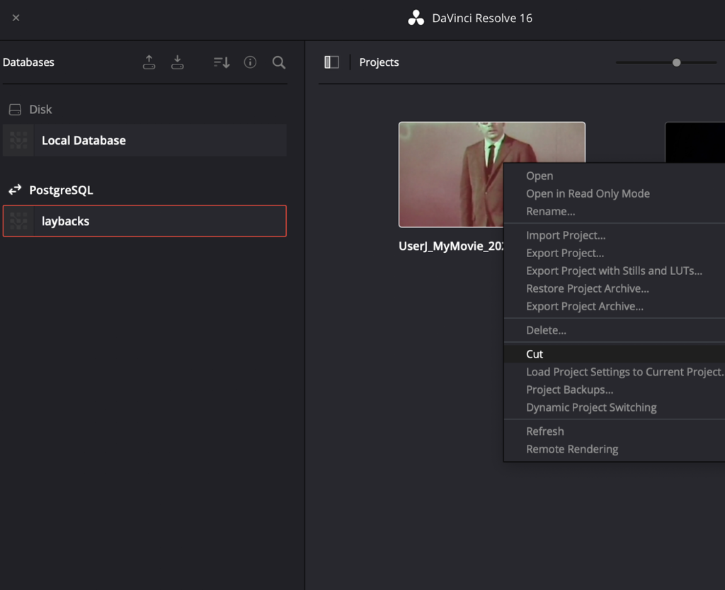The height and width of the screenshot is (590, 725).
Task: Click the restore database download icon
Action: [x=177, y=62]
